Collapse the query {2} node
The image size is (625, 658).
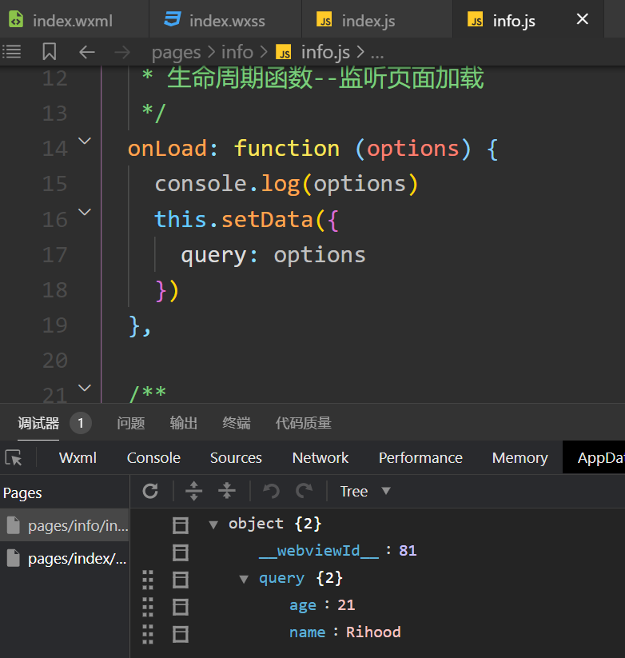pos(243,579)
